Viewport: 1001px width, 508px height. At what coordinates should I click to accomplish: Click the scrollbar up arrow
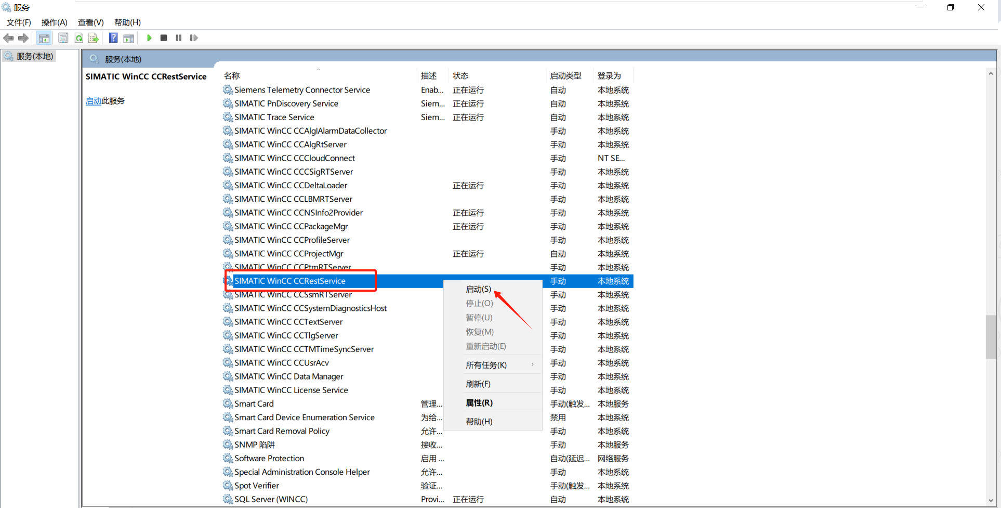click(x=991, y=73)
